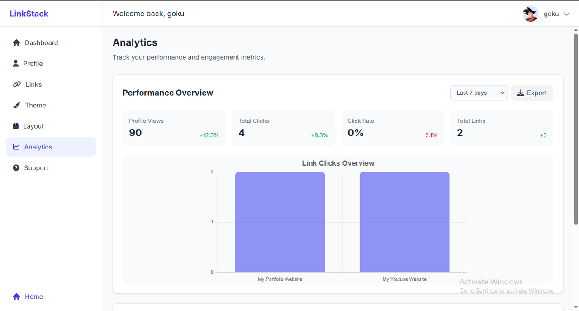Viewport: 579px width, 311px height.
Task: Click the Performance Overview heading
Action: pos(168,93)
